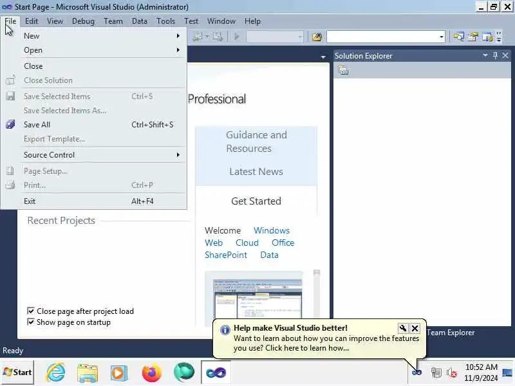The width and height of the screenshot is (515, 386).
Task: Open the Tools menu
Action: [x=165, y=21]
